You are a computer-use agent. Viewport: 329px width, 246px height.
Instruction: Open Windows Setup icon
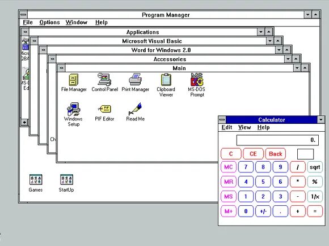point(73,114)
